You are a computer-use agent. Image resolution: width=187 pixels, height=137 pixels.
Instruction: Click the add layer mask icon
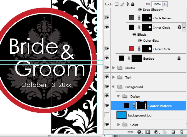(148, 132)
